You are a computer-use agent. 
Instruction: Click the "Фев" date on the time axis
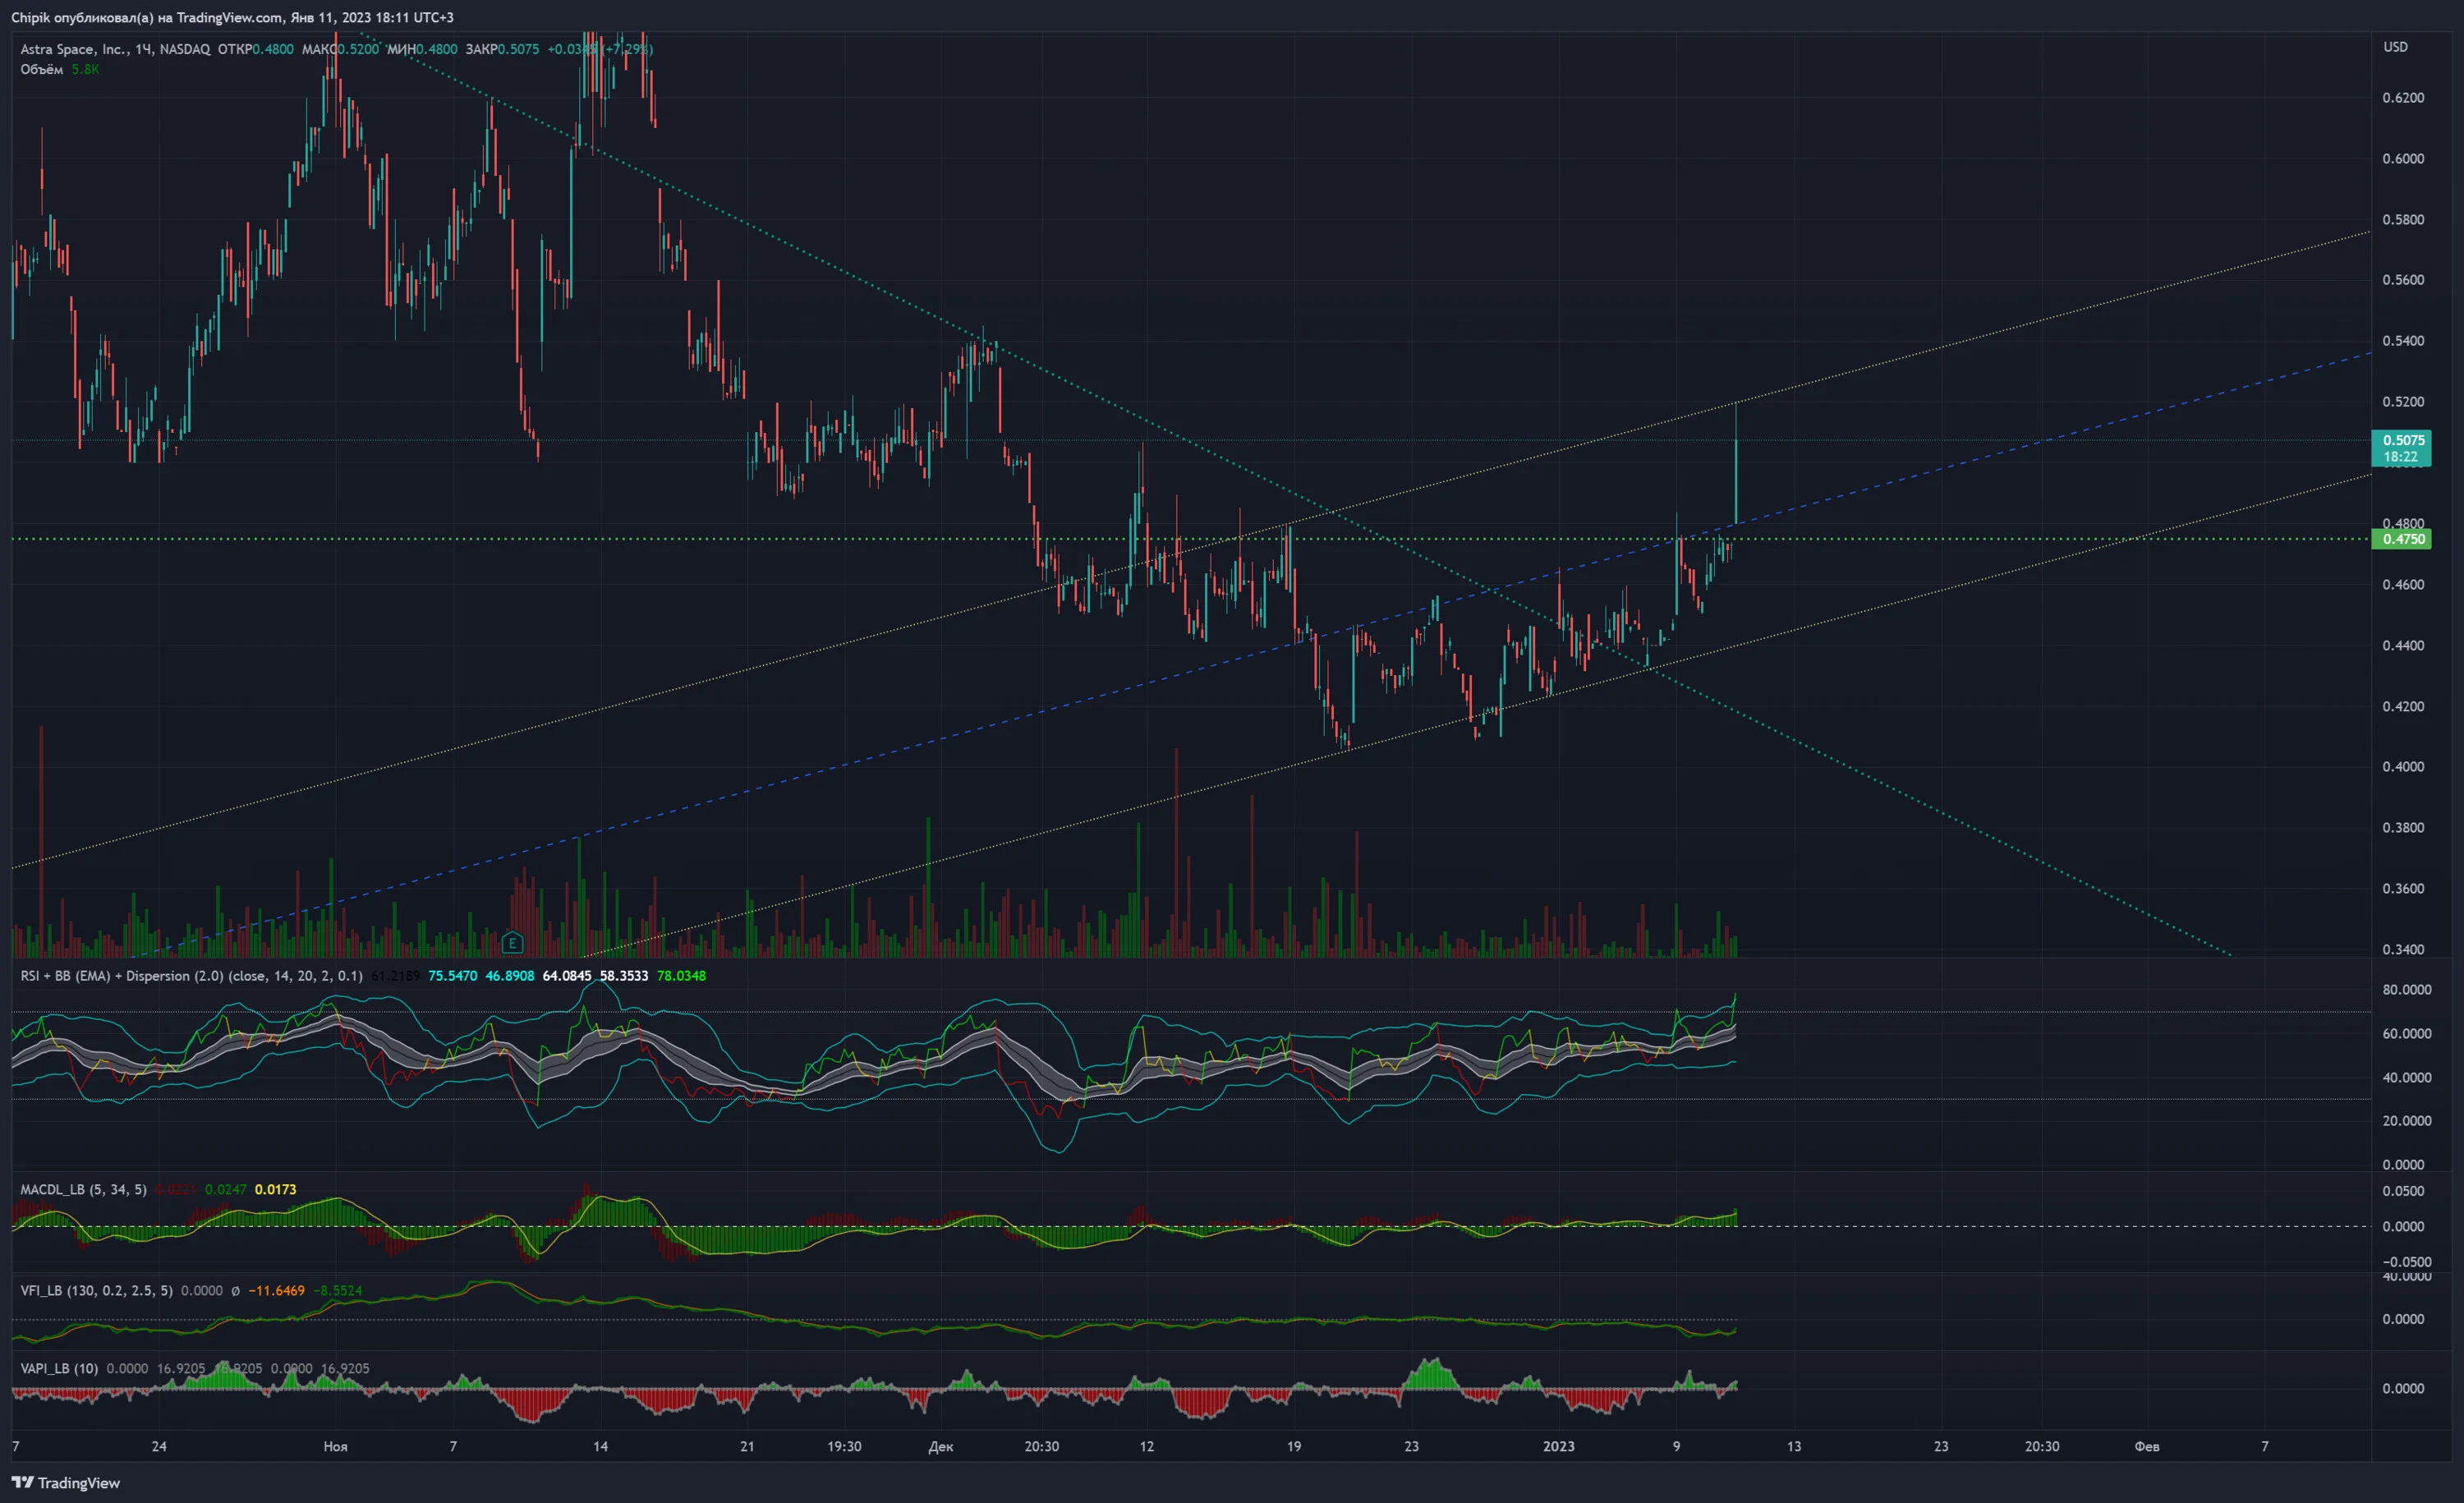pyautogui.click(x=2147, y=1446)
